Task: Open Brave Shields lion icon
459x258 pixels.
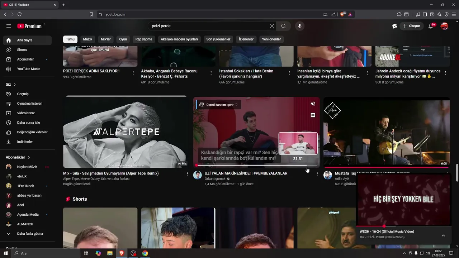Action: (342, 14)
